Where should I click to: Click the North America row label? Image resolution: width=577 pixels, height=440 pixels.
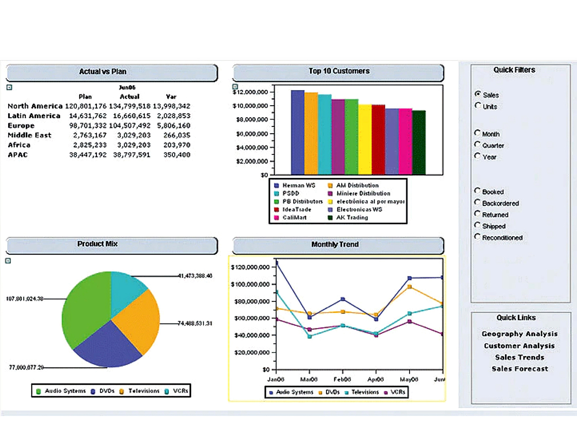click(x=35, y=106)
